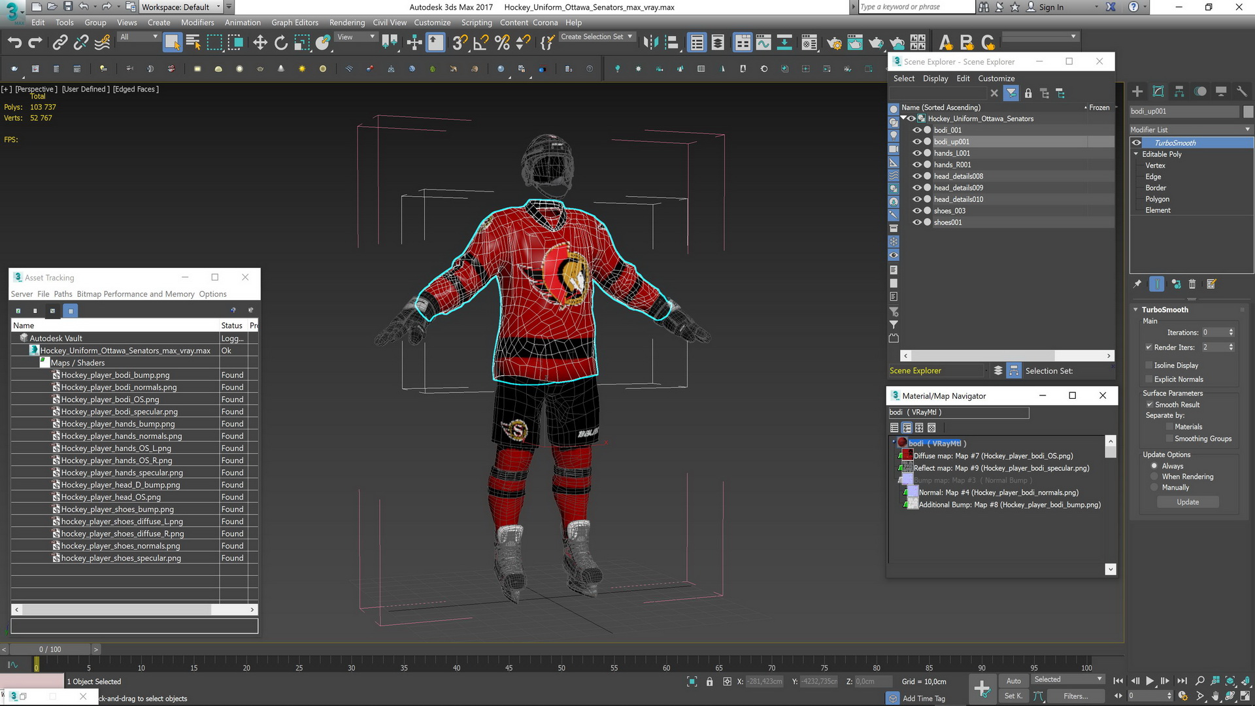
Task: Click the Set K. button
Action: (1013, 696)
